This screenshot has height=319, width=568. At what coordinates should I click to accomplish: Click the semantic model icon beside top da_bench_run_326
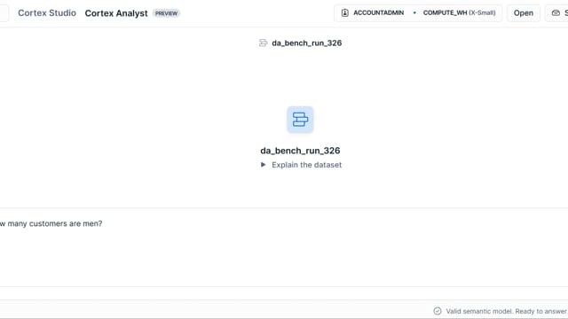click(264, 43)
